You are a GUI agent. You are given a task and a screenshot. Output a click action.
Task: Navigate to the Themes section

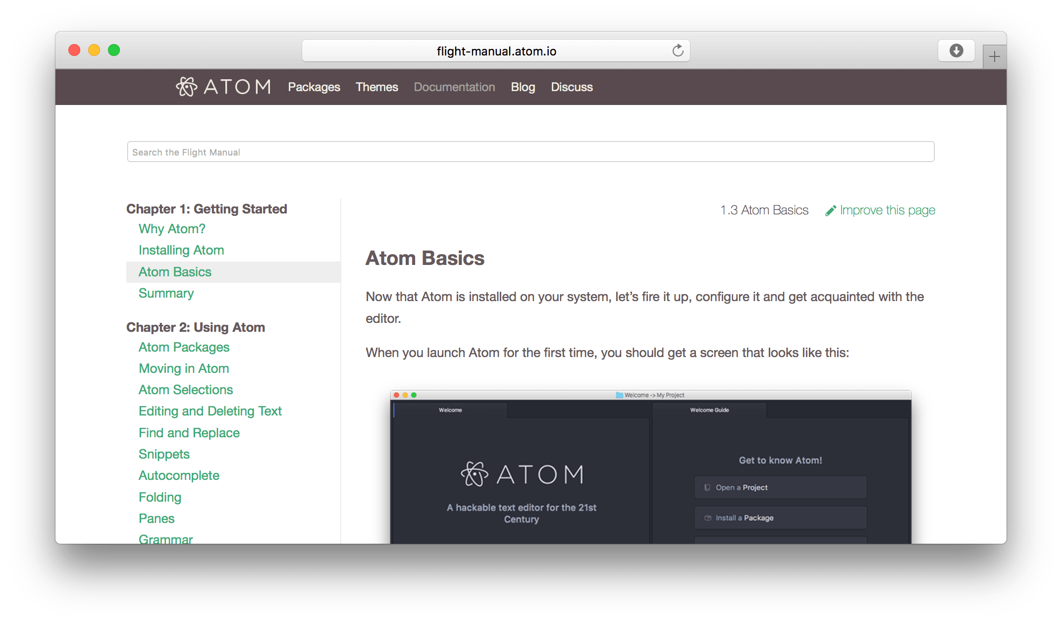click(x=376, y=87)
